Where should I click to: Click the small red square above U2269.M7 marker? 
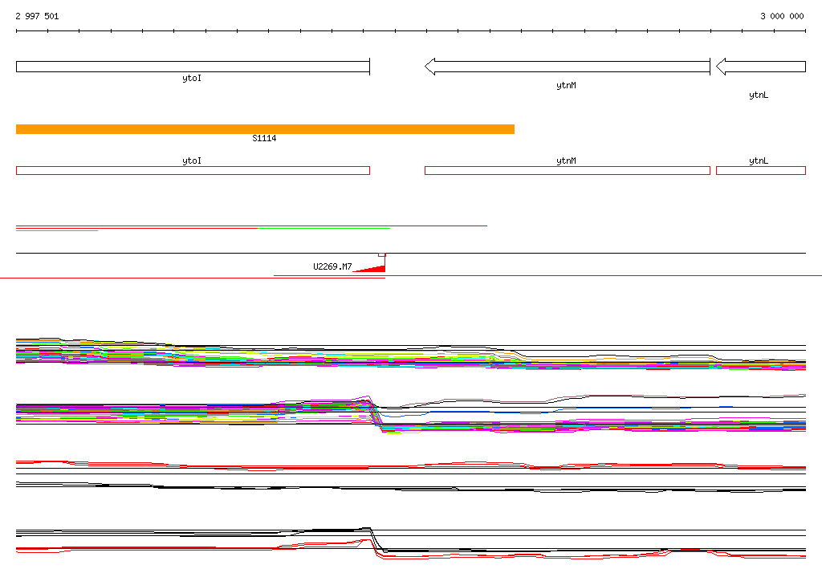coord(382,254)
